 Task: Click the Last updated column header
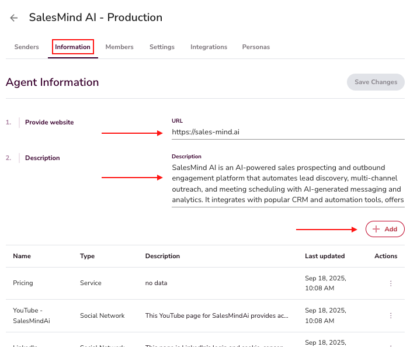tap(325, 256)
